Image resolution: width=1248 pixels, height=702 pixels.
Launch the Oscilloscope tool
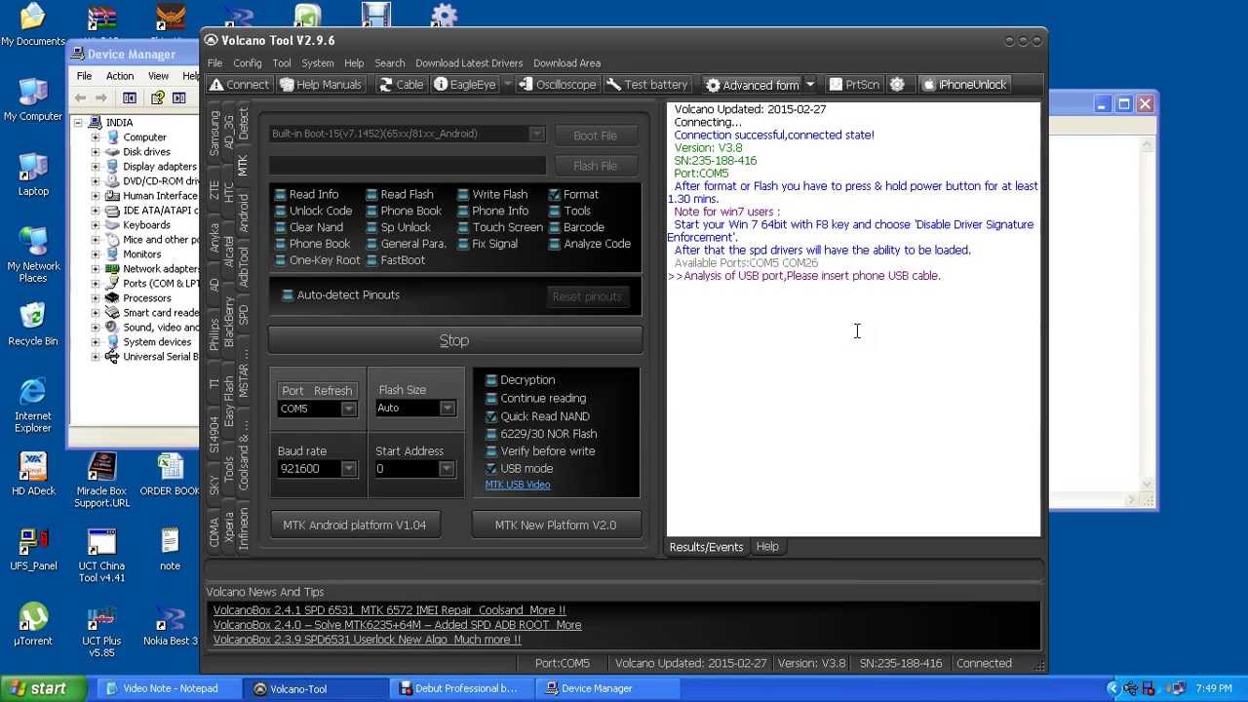click(557, 85)
